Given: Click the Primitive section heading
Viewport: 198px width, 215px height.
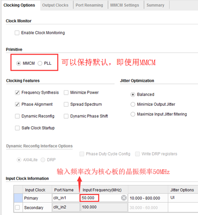Looking at the screenshot, I should [x=14, y=49].
